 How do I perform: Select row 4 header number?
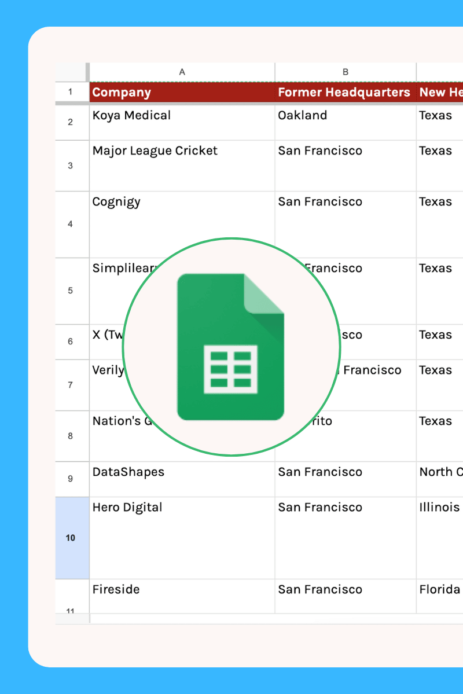[71, 225]
